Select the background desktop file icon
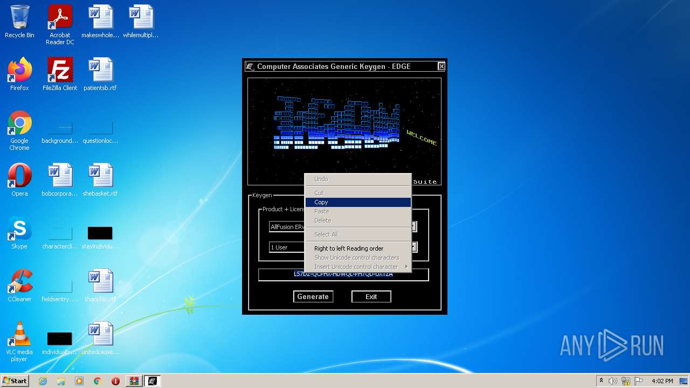690x388 pixels. click(x=60, y=130)
